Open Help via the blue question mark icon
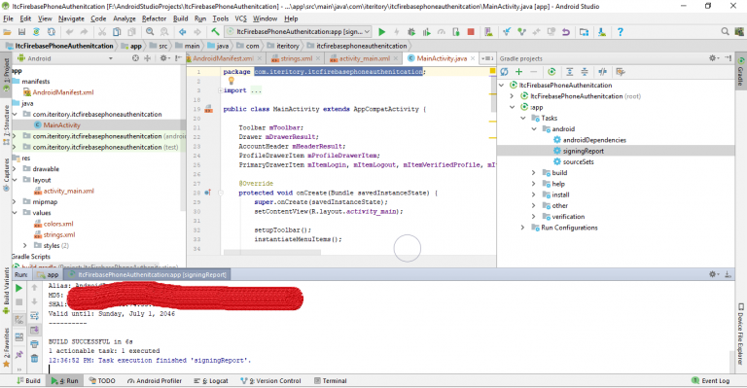This screenshot has width=747, height=388. [620, 32]
